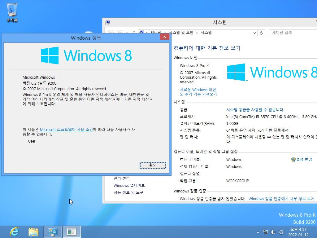Select 64비트 운영 체제 system type text
317x238 pixels.
tap(257, 130)
